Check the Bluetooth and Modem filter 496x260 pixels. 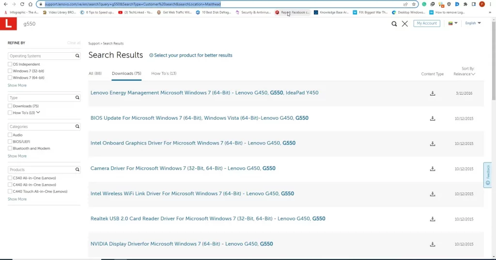point(10,148)
